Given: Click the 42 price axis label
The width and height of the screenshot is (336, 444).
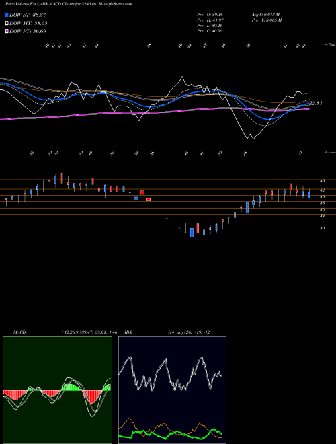Looking at the screenshot, I should [322, 190].
